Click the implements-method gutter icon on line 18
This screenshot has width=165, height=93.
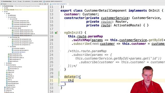(x=56, y=33)
